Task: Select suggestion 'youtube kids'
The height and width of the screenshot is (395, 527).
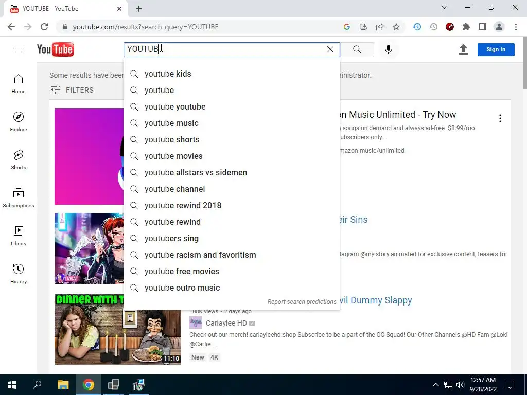Action: [x=232, y=74]
